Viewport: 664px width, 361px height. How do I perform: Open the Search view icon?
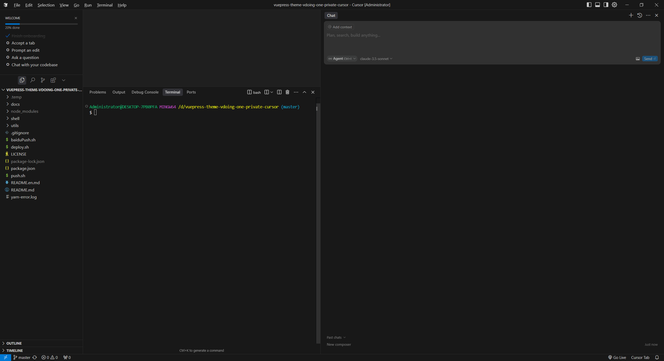click(32, 80)
